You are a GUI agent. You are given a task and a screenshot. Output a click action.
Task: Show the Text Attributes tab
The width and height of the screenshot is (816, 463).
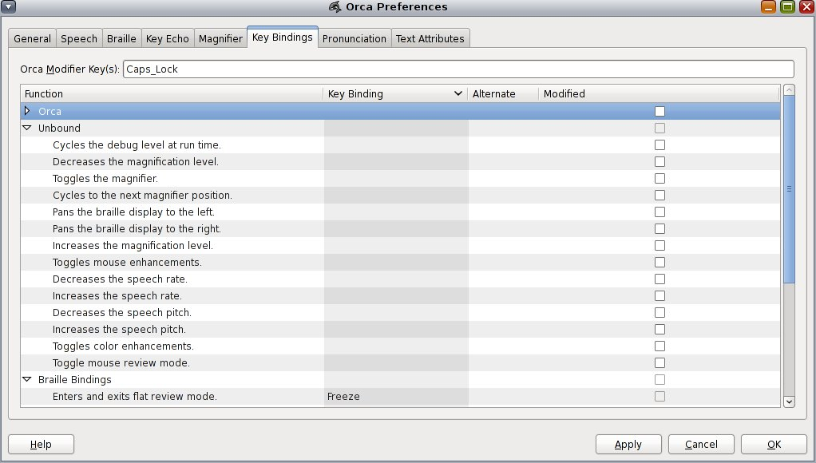click(x=430, y=38)
